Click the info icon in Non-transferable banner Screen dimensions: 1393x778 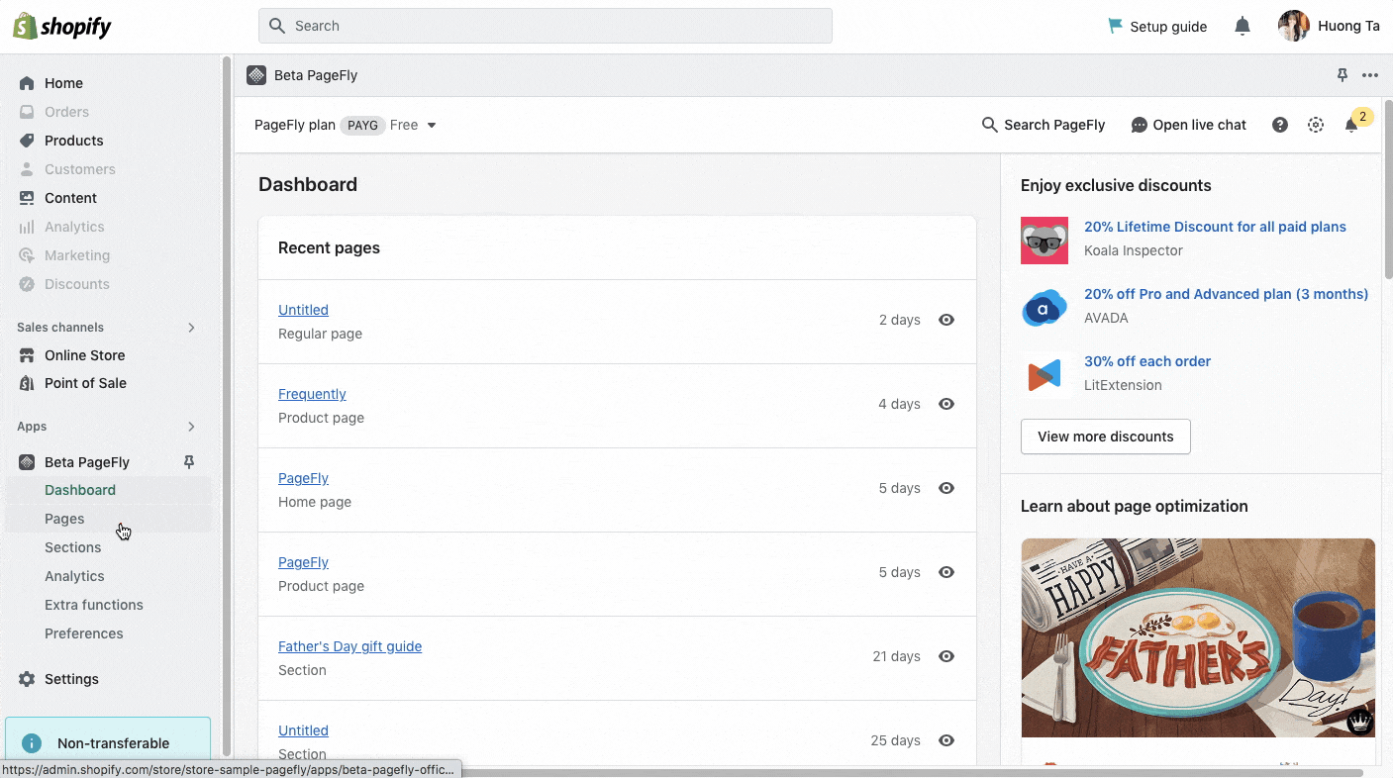[32, 743]
